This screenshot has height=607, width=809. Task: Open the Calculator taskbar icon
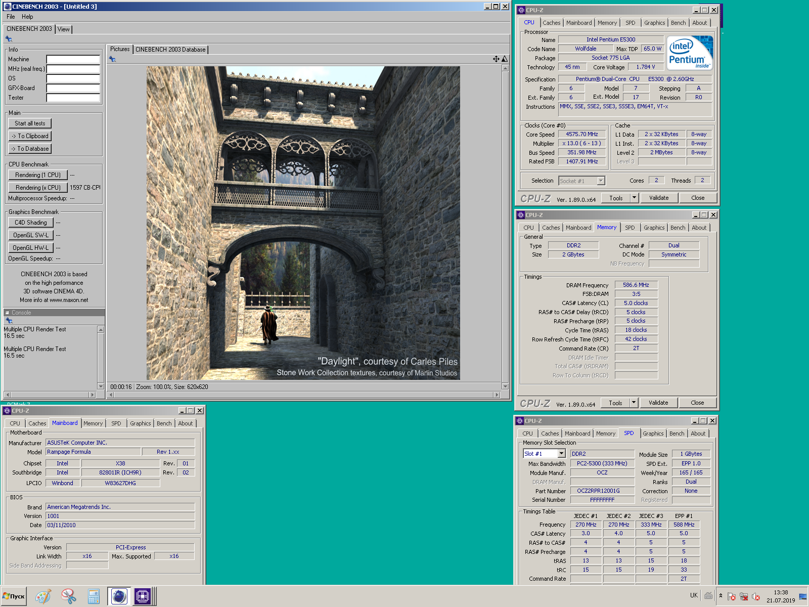point(94,596)
